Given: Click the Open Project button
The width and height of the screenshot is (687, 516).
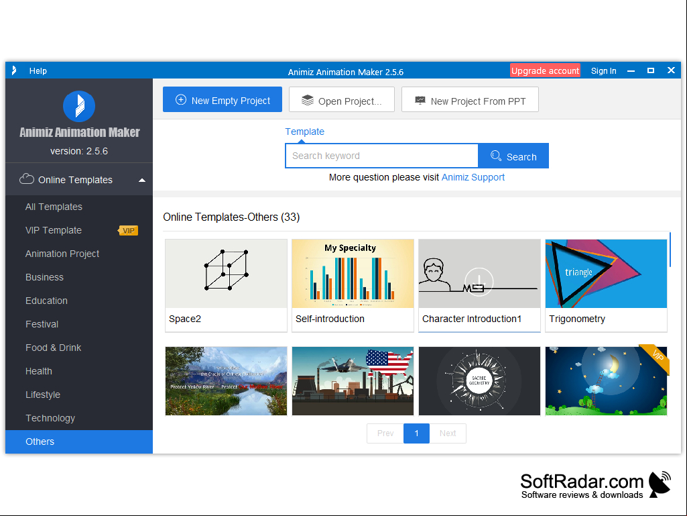Looking at the screenshot, I should pos(342,99).
